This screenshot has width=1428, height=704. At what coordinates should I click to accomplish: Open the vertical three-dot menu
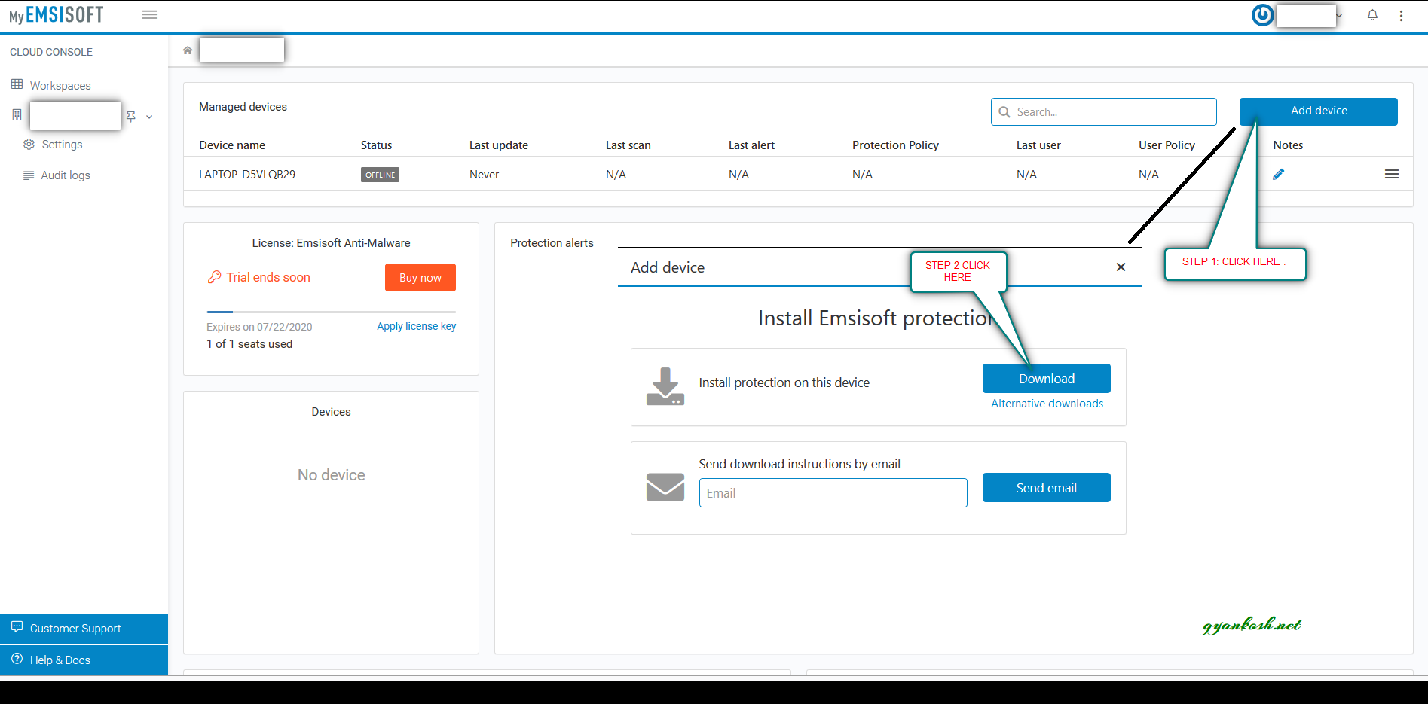[x=1401, y=16]
